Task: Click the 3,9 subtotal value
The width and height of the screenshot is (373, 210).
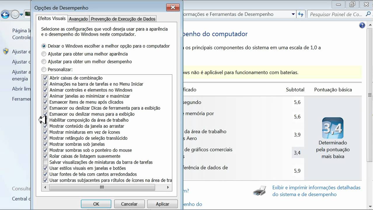Action: [x=297, y=135]
